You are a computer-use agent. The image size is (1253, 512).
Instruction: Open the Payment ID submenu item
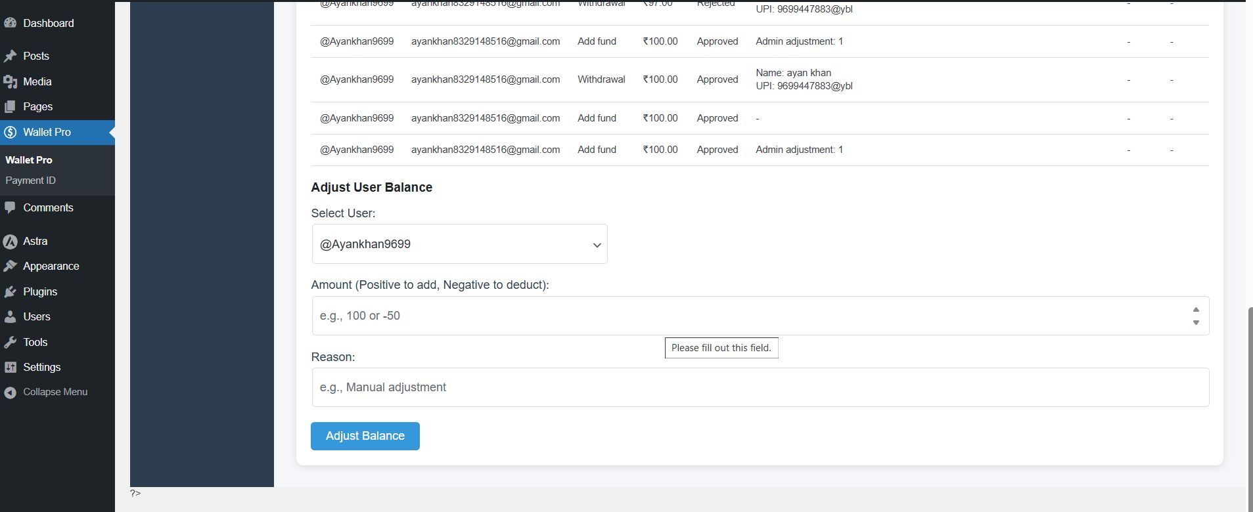pyautogui.click(x=31, y=181)
